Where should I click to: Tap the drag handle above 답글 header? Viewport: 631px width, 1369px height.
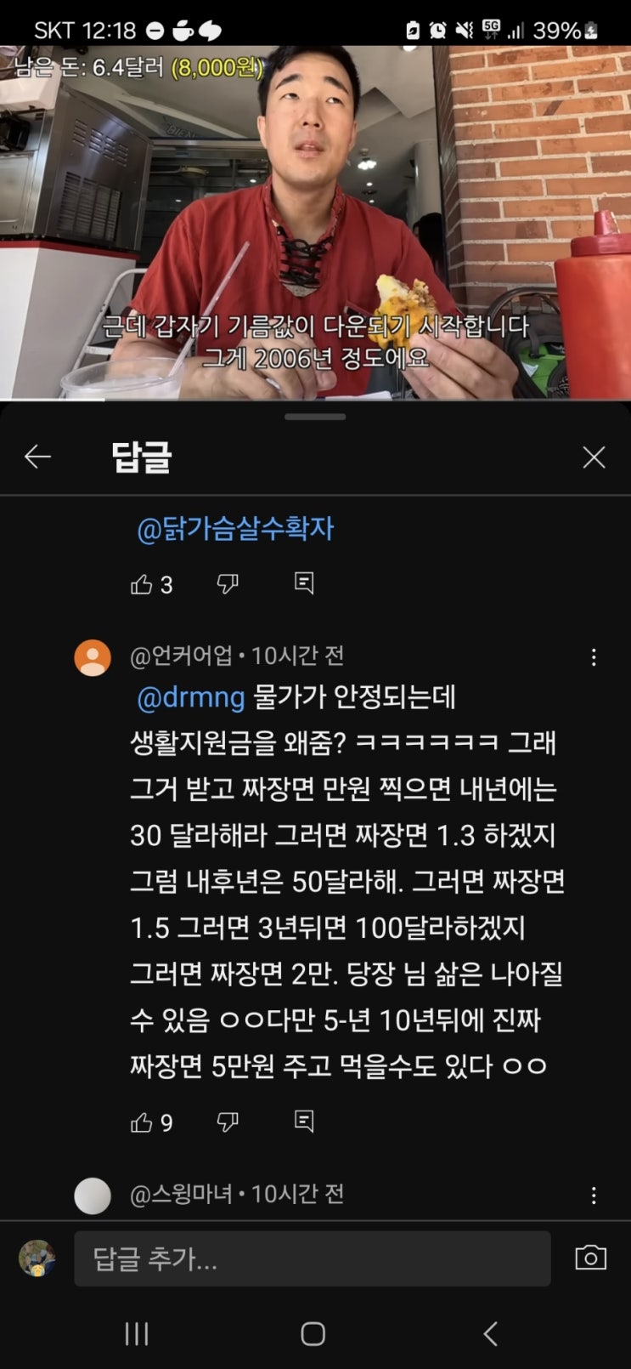point(315,417)
